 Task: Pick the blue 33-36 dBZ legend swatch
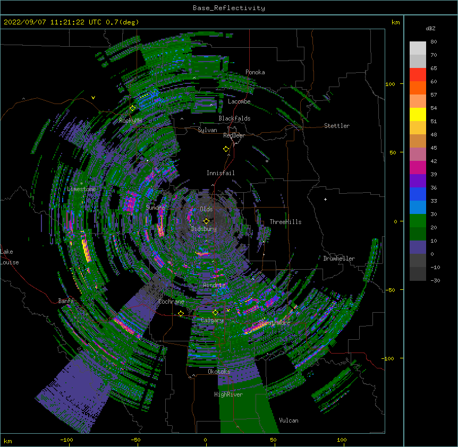tap(418, 194)
